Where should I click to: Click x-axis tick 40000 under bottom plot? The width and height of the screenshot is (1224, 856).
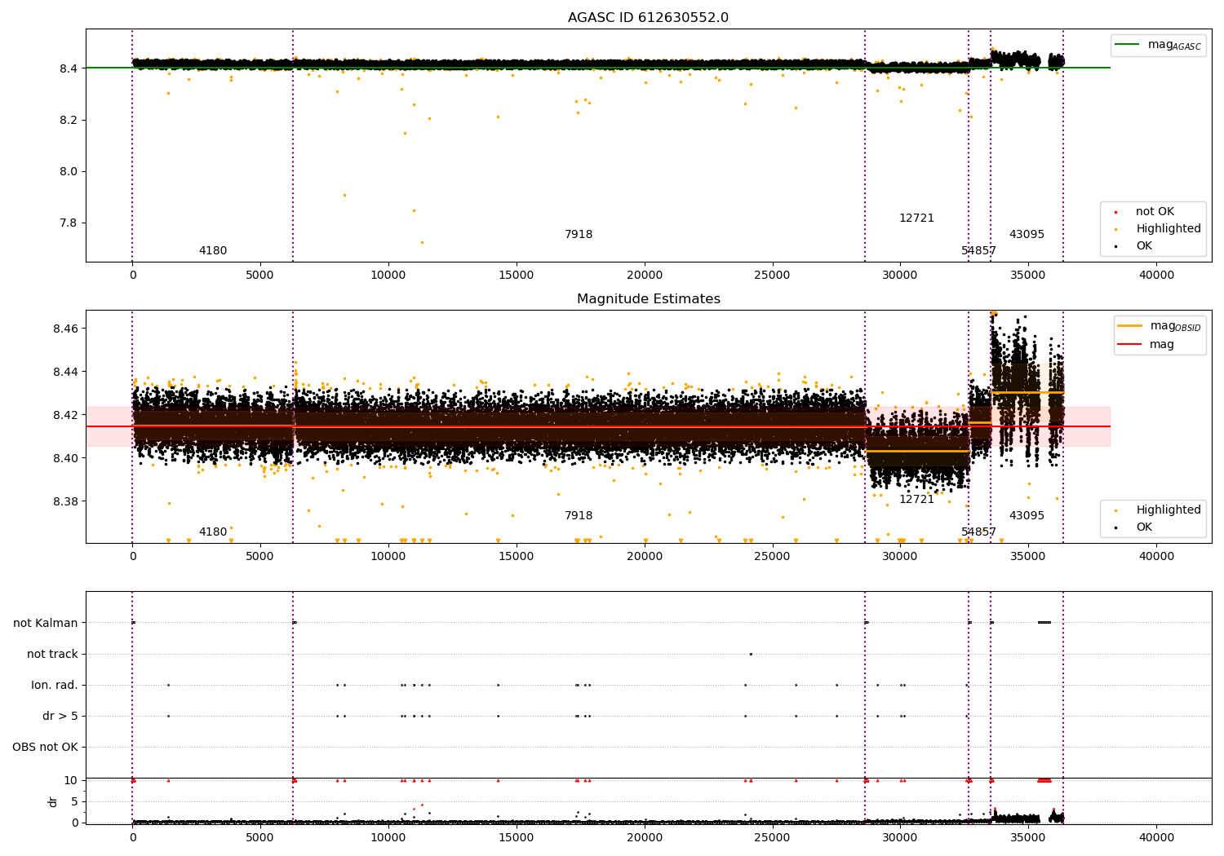[1156, 838]
